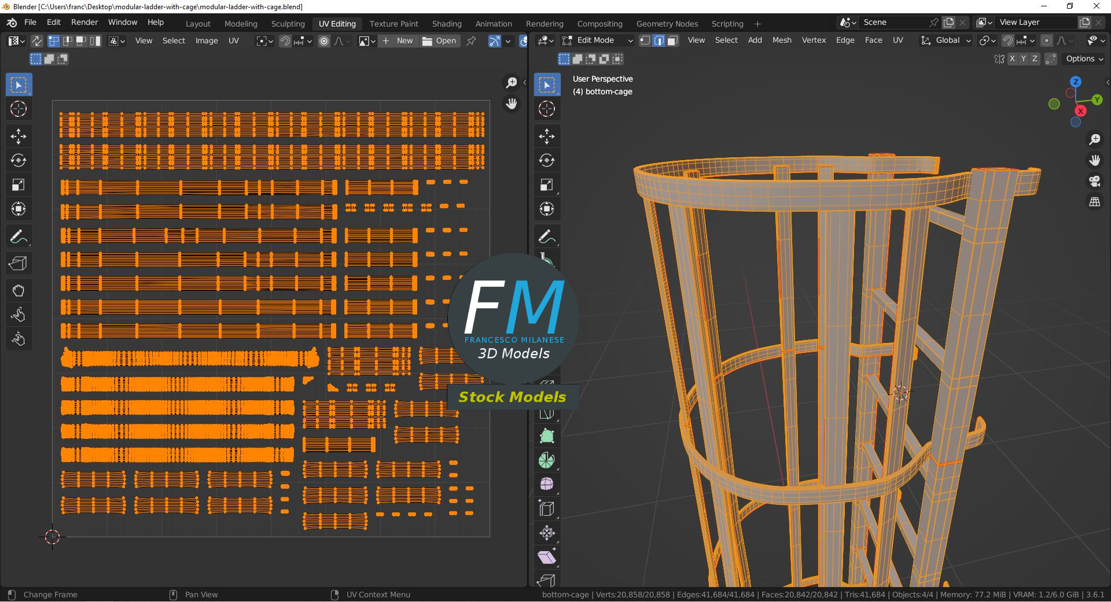Toggle Y axis mirror
Viewport: 1111px width, 602px height.
pyautogui.click(x=1024, y=59)
